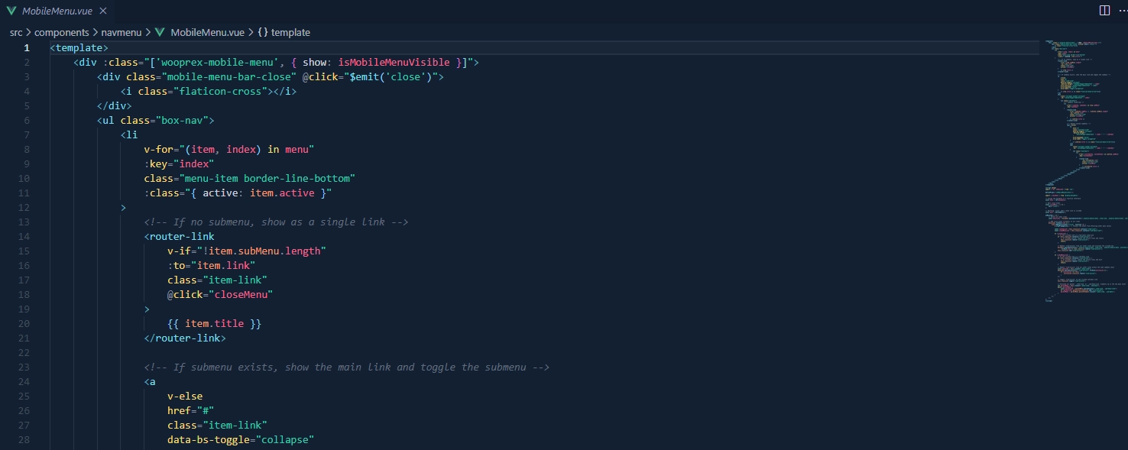Click the 'If no submenu' comment line
The image size is (1128, 450).
click(275, 222)
